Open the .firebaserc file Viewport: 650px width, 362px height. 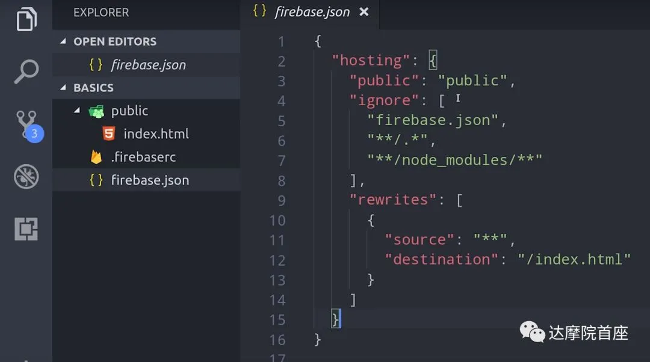(146, 157)
